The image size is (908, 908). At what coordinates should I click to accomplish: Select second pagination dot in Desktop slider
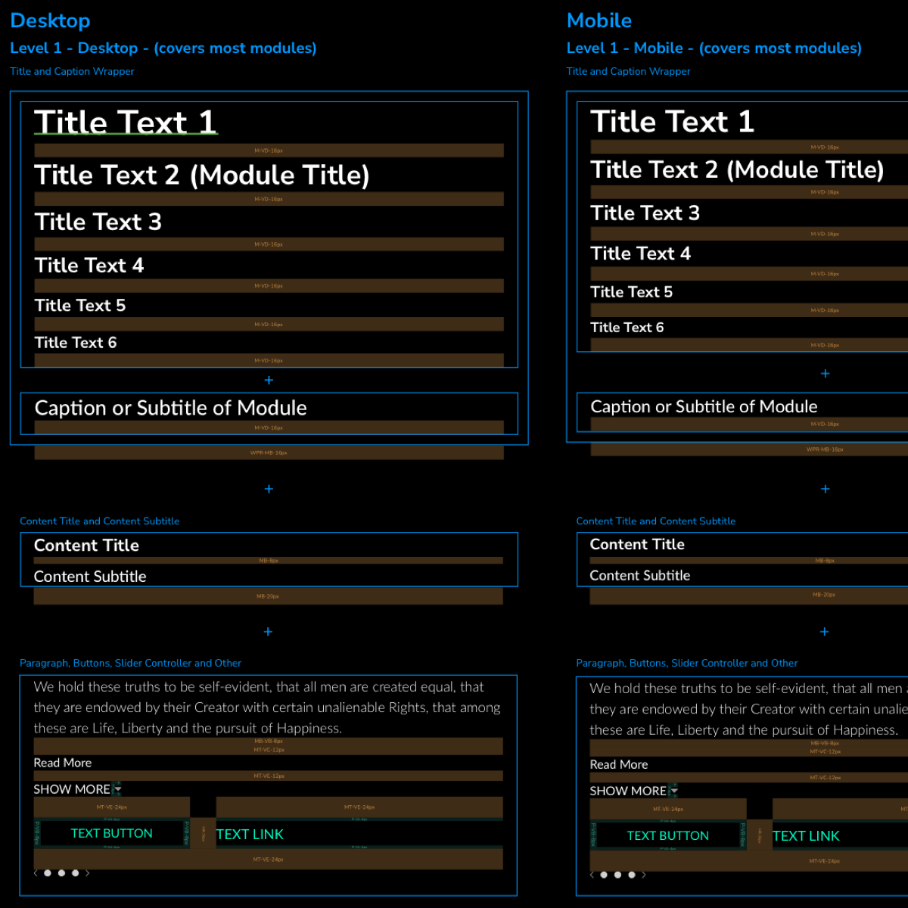coord(61,873)
